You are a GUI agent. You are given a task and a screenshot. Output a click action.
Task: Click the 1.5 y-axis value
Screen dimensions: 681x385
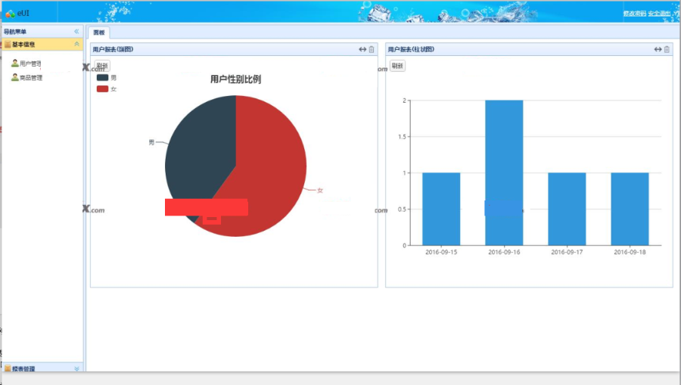tap(403, 137)
